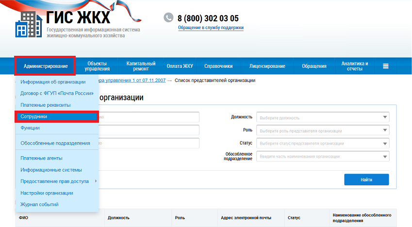Expand Предоставление прав доступа submenu
Viewport: 412px width, 227px height.
[x=55, y=181]
